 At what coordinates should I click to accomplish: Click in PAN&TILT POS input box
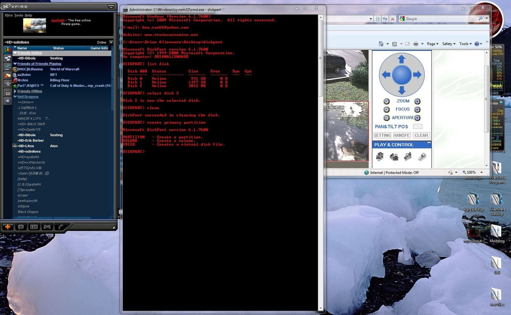pyautogui.click(x=417, y=126)
